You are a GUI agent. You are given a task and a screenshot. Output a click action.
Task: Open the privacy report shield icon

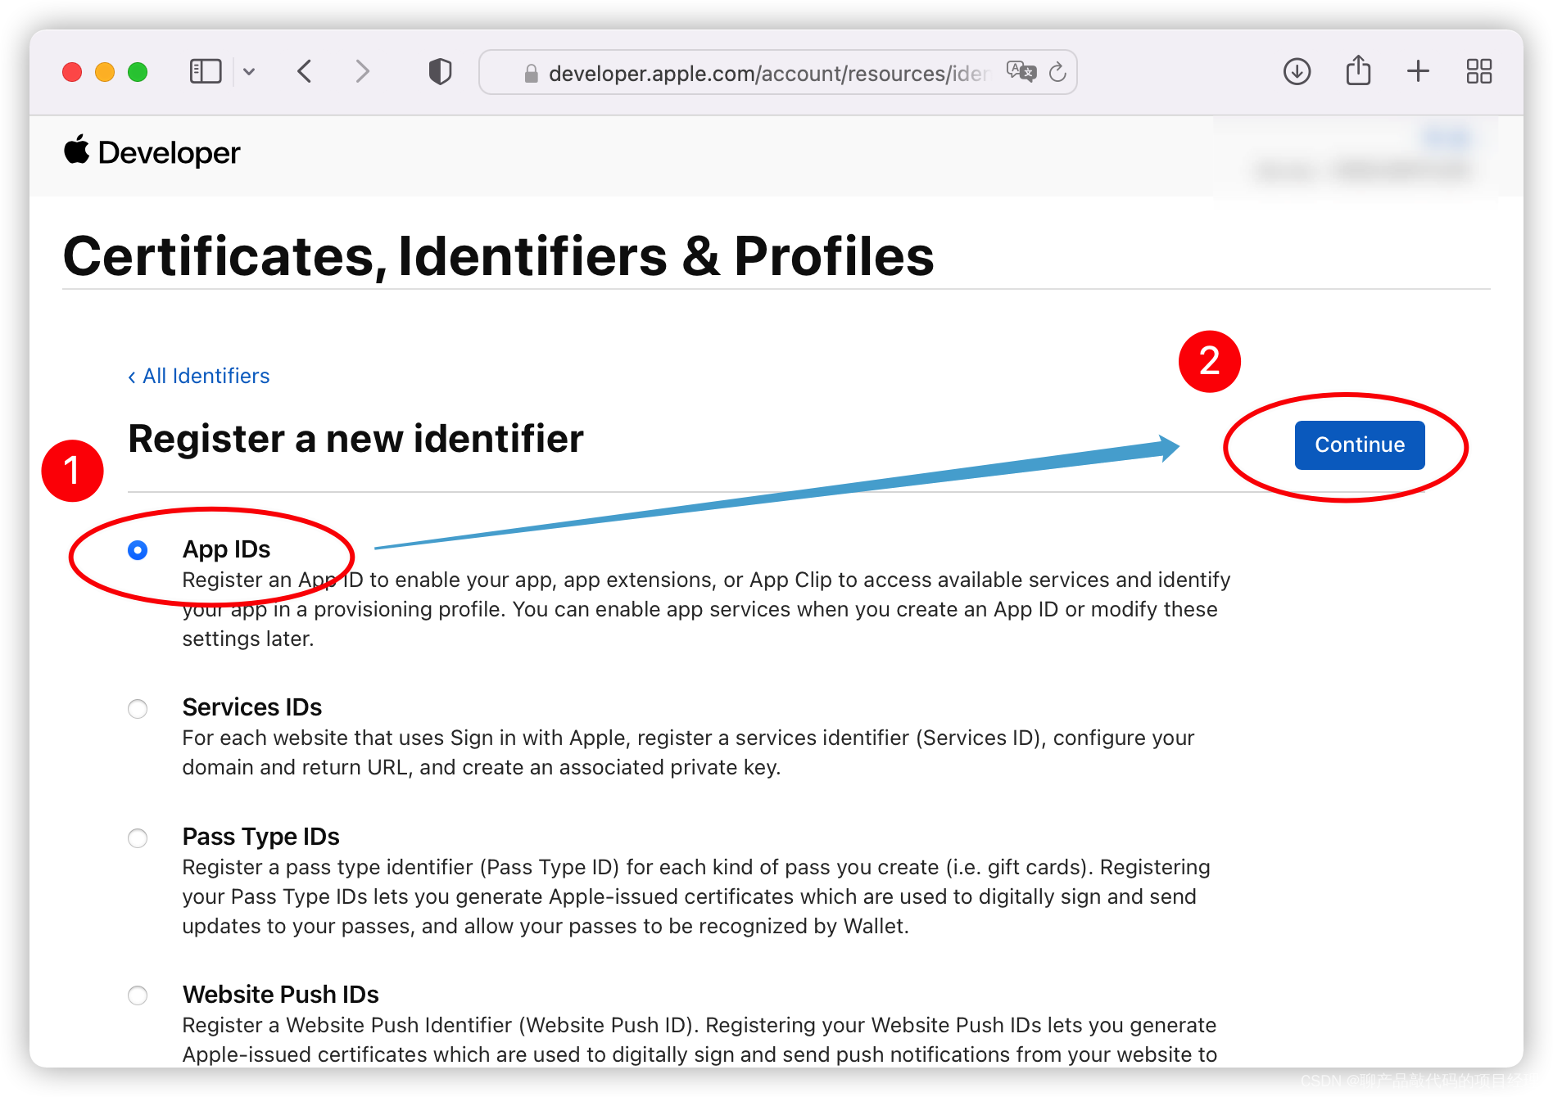440,72
